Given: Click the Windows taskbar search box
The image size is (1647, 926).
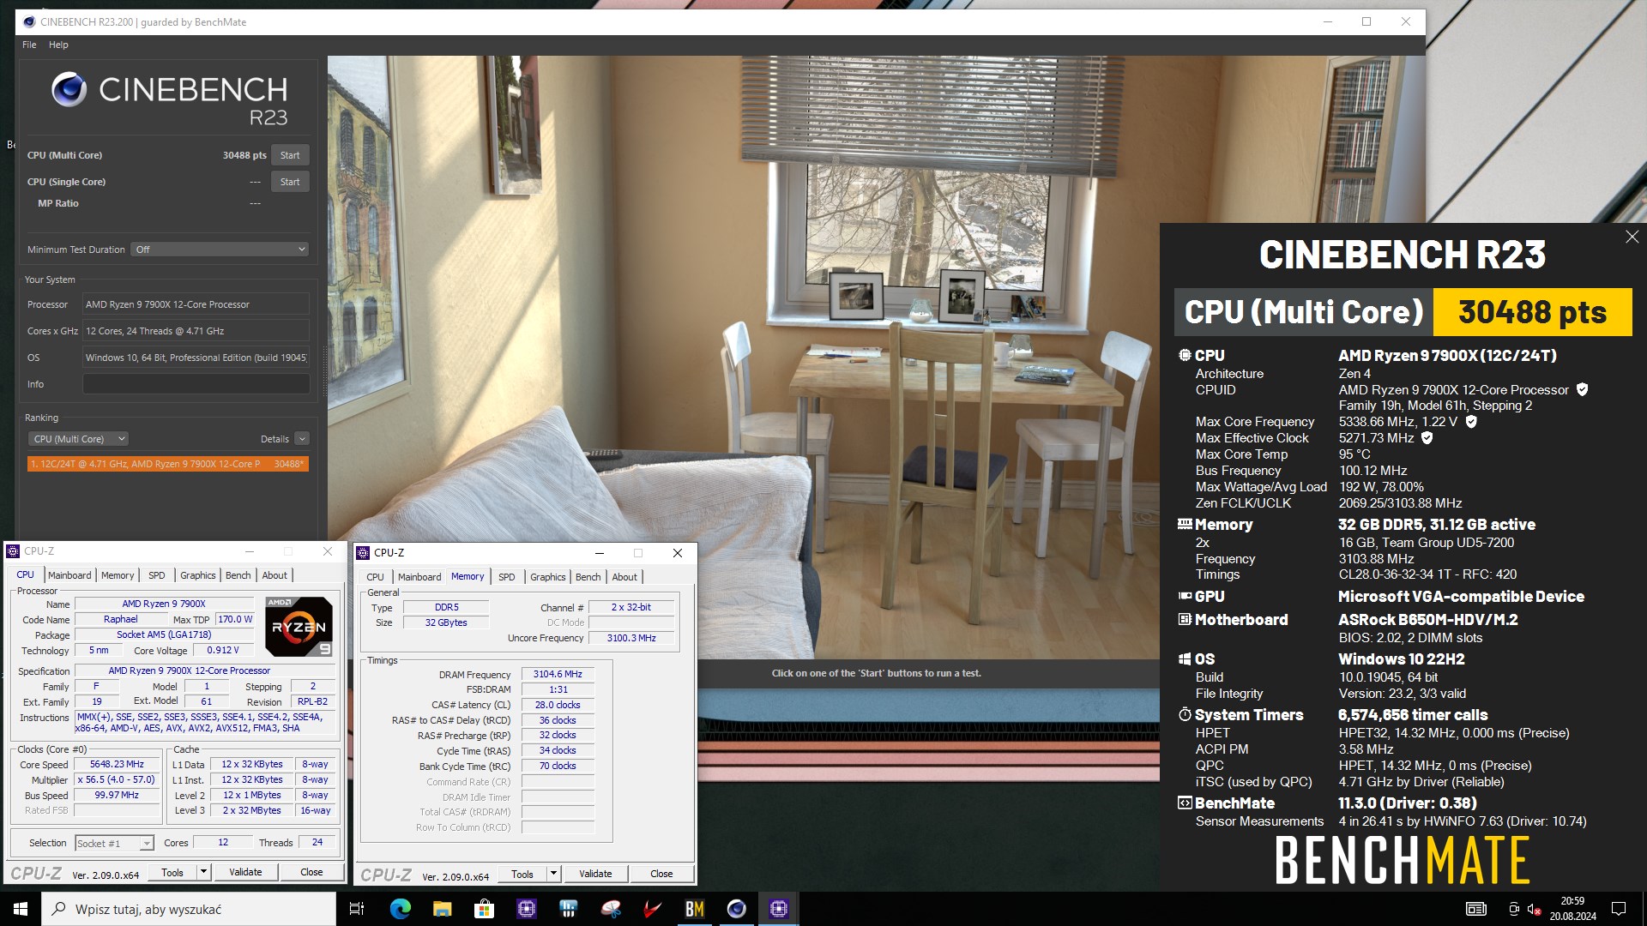Looking at the screenshot, I should [x=189, y=909].
